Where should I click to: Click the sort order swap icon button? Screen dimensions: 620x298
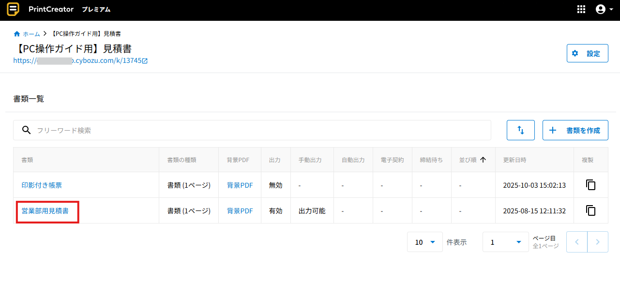521,130
